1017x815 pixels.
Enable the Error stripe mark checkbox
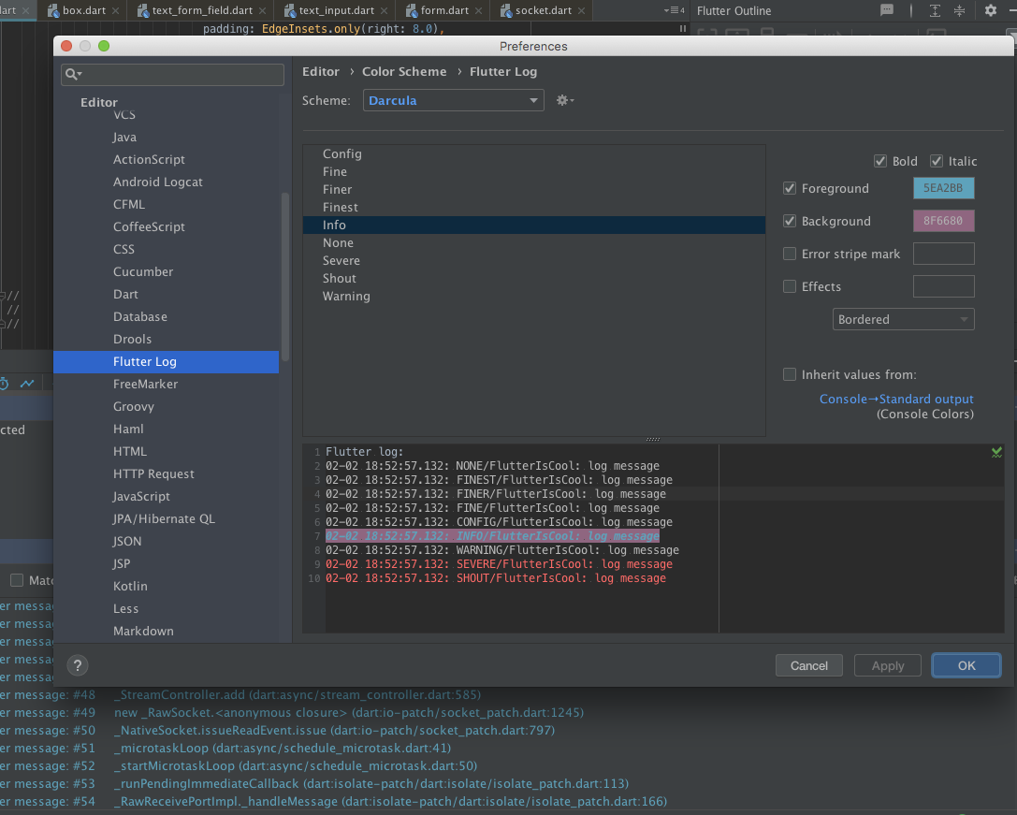point(790,254)
